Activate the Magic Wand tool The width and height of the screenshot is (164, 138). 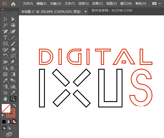point(5,25)
